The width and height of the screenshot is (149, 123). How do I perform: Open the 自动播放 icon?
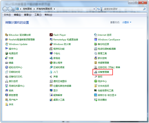coord(96,100)
